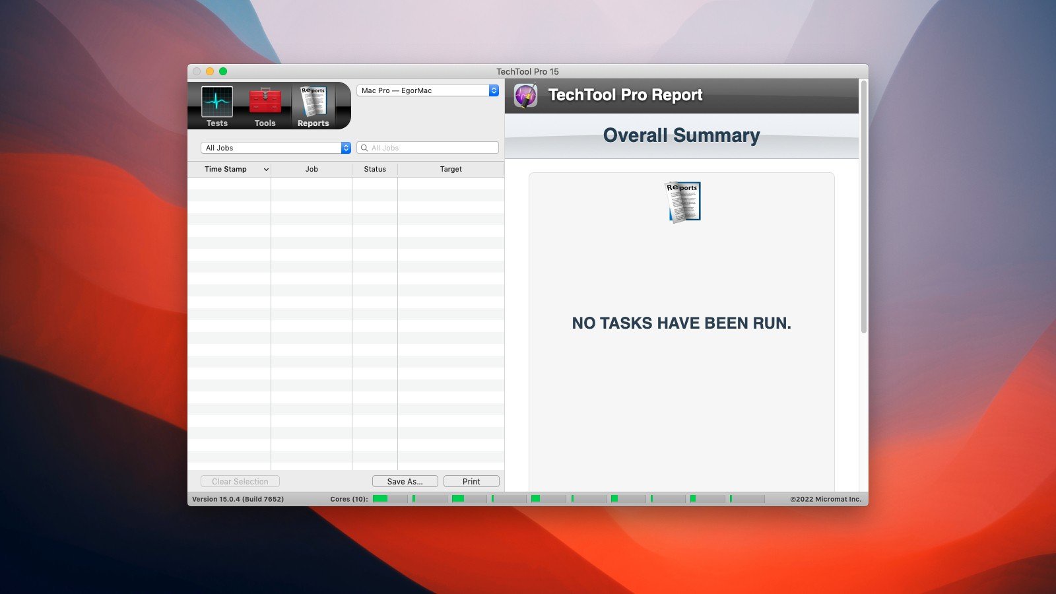Click the magnifying glass search icon
The image size is (1056, 594).
click(x=364, y=148)
